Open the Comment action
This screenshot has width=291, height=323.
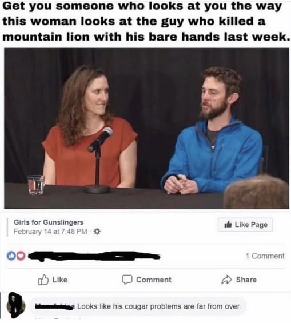146,280
